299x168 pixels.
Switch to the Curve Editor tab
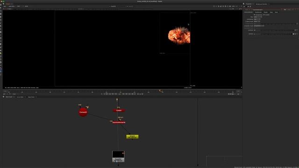(20, 97)
